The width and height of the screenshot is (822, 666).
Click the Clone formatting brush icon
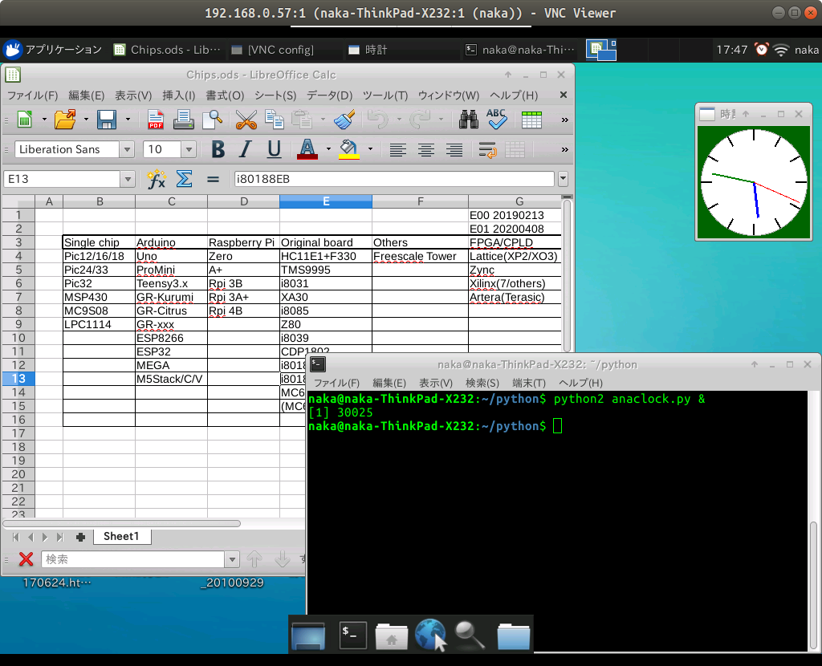coord(344,120)
